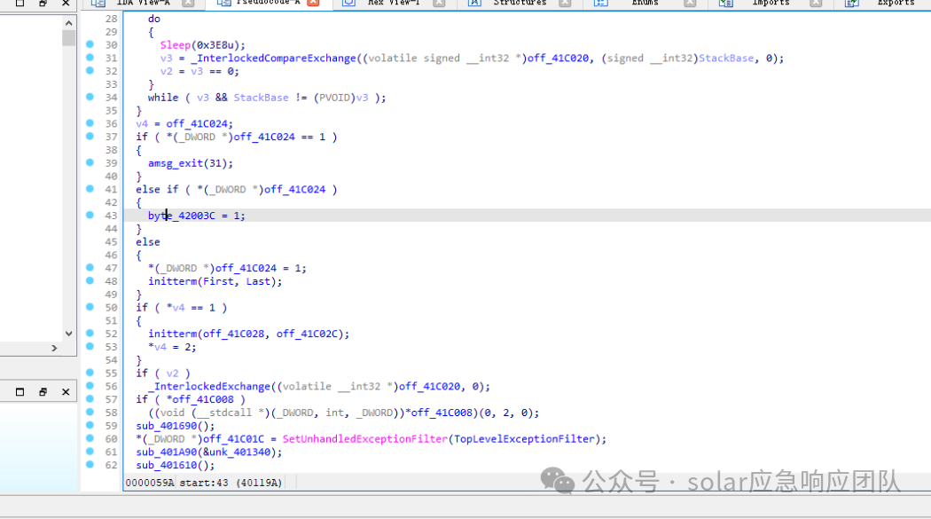The height and width of the screenshot is (519, 931).
Task: Close the Pseudocode-A tab
Action: pyautogui.click(x=314, y=3)
